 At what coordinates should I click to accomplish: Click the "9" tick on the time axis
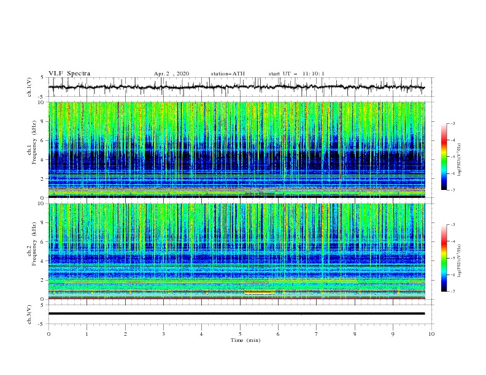click(x=393, y=334)
